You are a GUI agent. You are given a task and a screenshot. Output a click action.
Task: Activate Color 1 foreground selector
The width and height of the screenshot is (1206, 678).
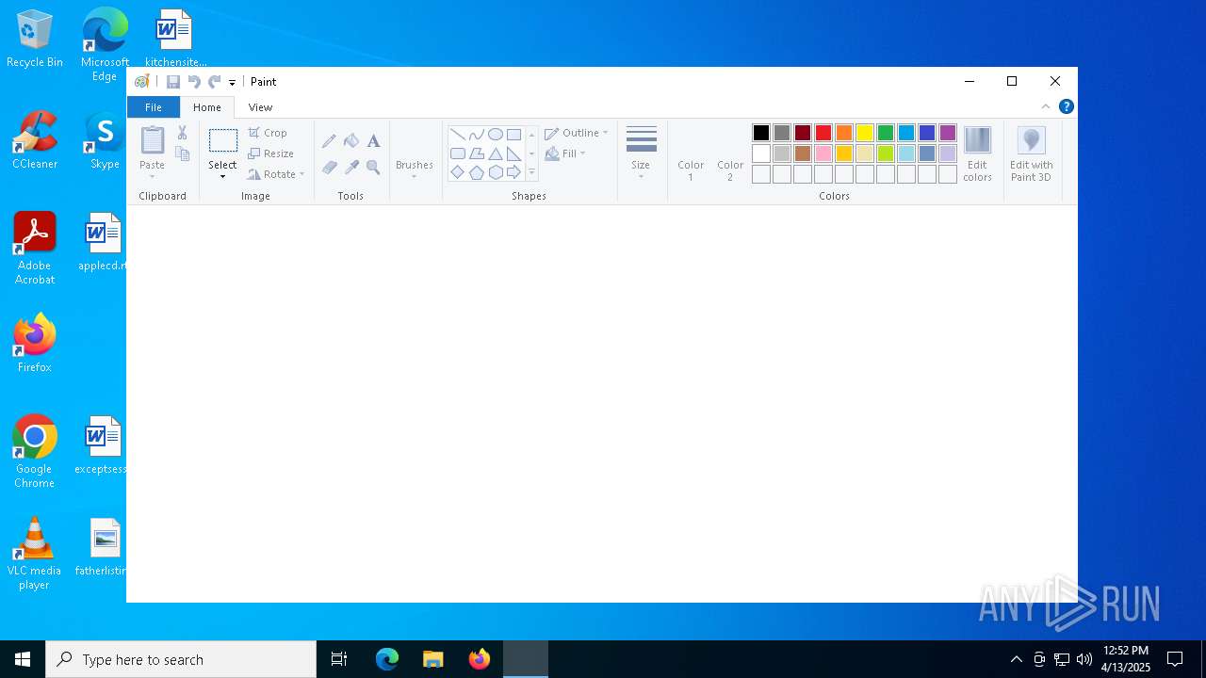click(691, 154)
